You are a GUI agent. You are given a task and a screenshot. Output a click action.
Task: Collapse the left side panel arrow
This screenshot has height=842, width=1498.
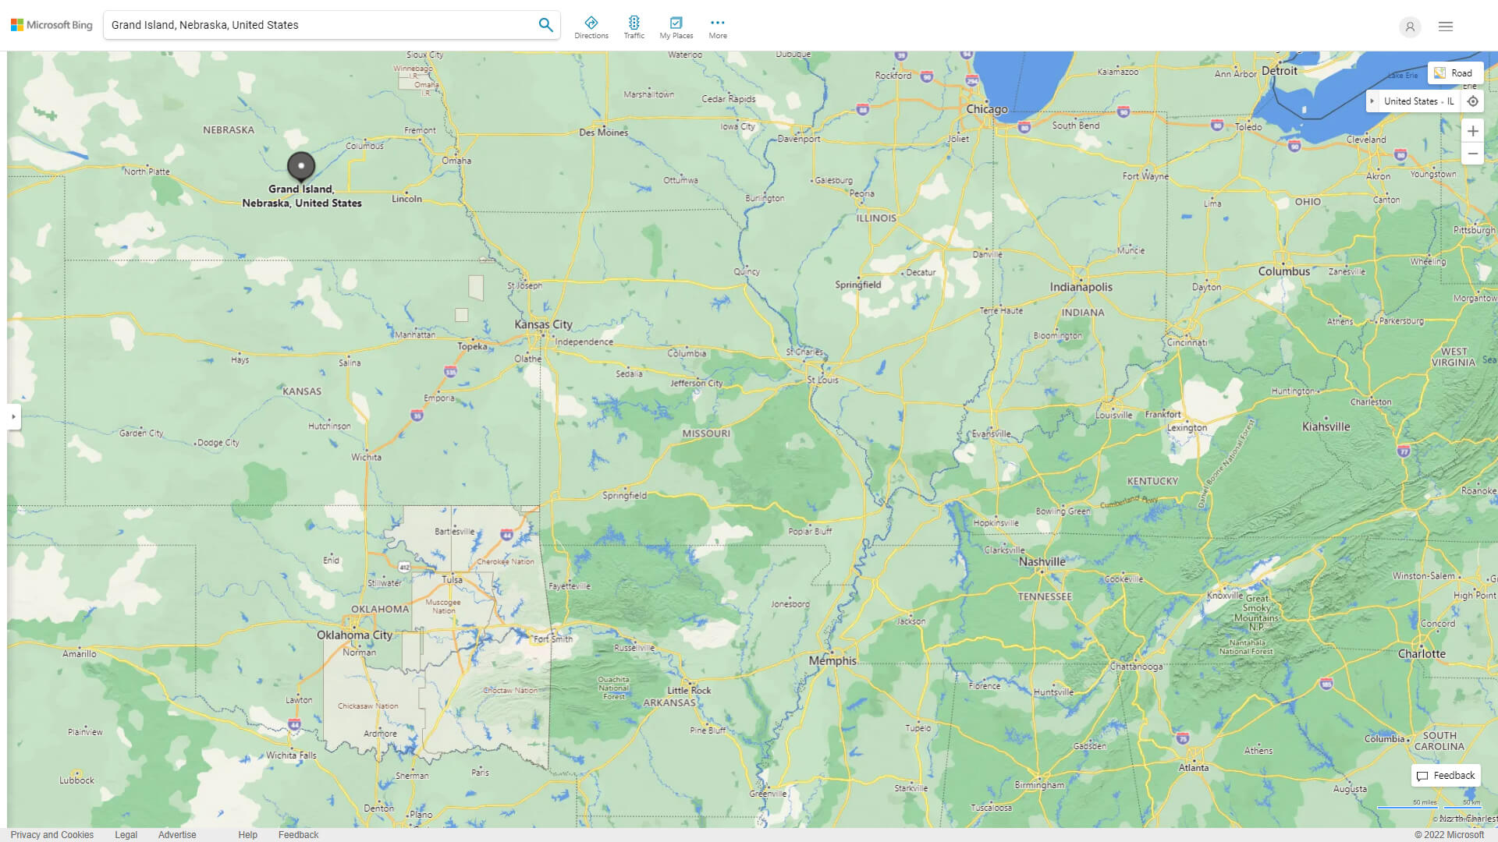pos(14,417)
